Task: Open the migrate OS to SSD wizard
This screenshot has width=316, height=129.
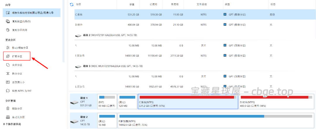Action: click(32, 13)
